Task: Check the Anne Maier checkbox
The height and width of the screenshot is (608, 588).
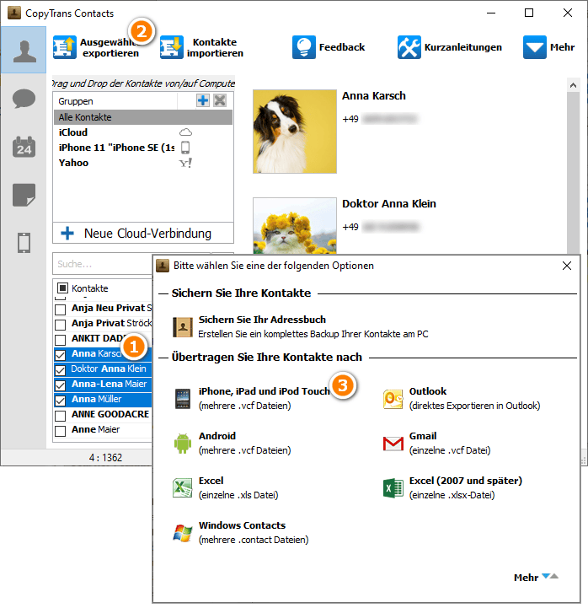Action: pyautogui.click(x=60, y=431)
